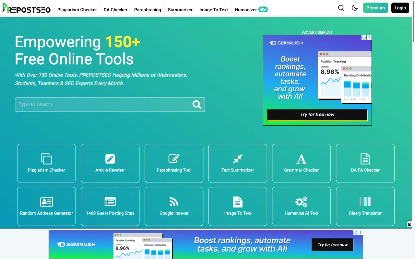
Task: Open Image To Text in the top navigation
Action: coord(214,10)
